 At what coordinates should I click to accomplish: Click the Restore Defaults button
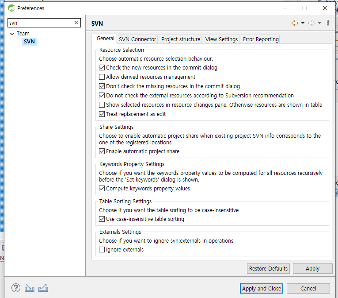[x=268, y=269]
